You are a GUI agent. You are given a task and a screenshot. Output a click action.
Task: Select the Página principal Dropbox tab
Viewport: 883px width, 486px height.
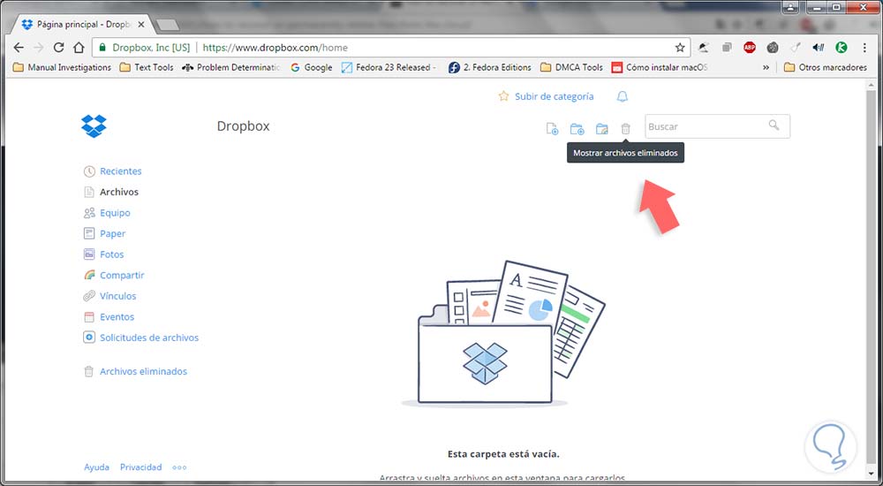coord(83,25)
